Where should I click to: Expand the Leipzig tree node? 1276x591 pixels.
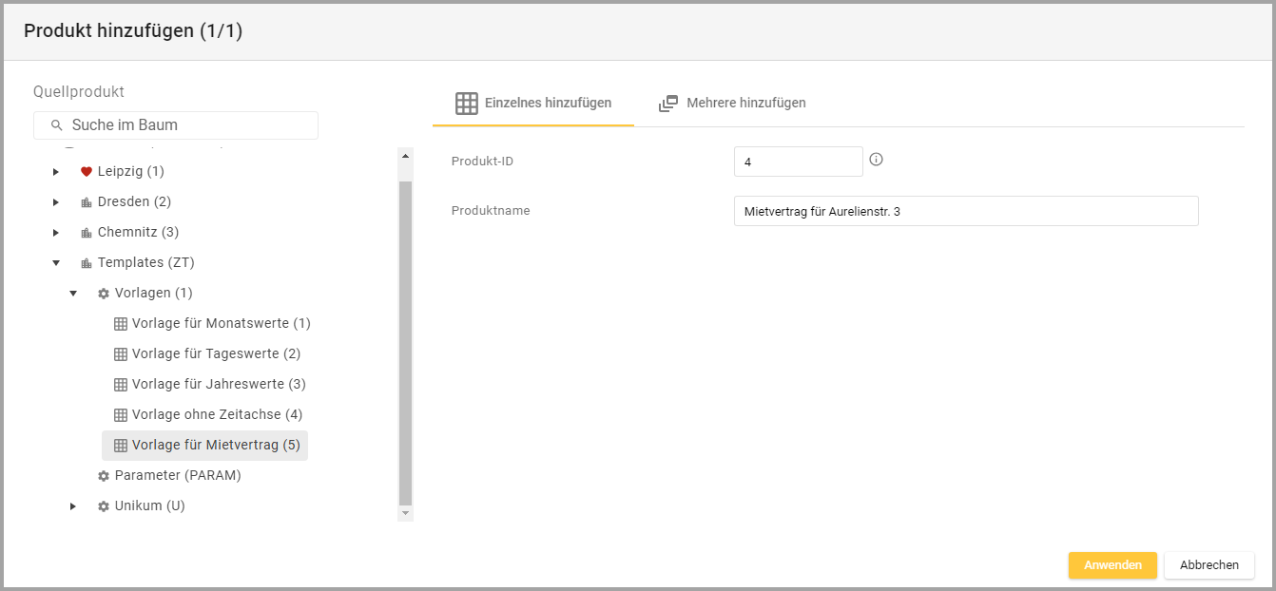click(56, 172)
